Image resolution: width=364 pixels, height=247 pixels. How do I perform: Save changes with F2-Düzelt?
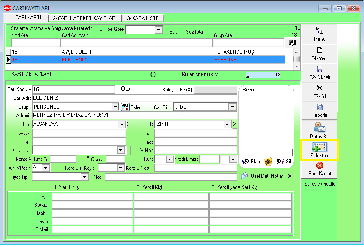click(x=319, y=73)
